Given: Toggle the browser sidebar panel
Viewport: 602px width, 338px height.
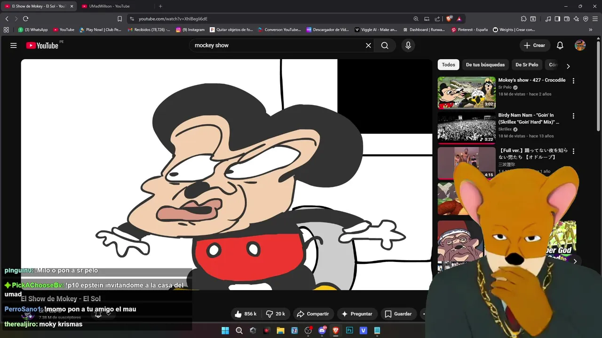Looking at the screenshot, I should coord(557,19).
